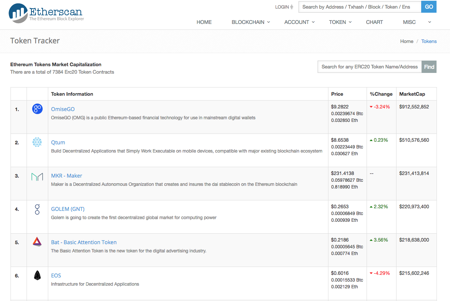Click the 0.030627 Eth value

(345, 153)
